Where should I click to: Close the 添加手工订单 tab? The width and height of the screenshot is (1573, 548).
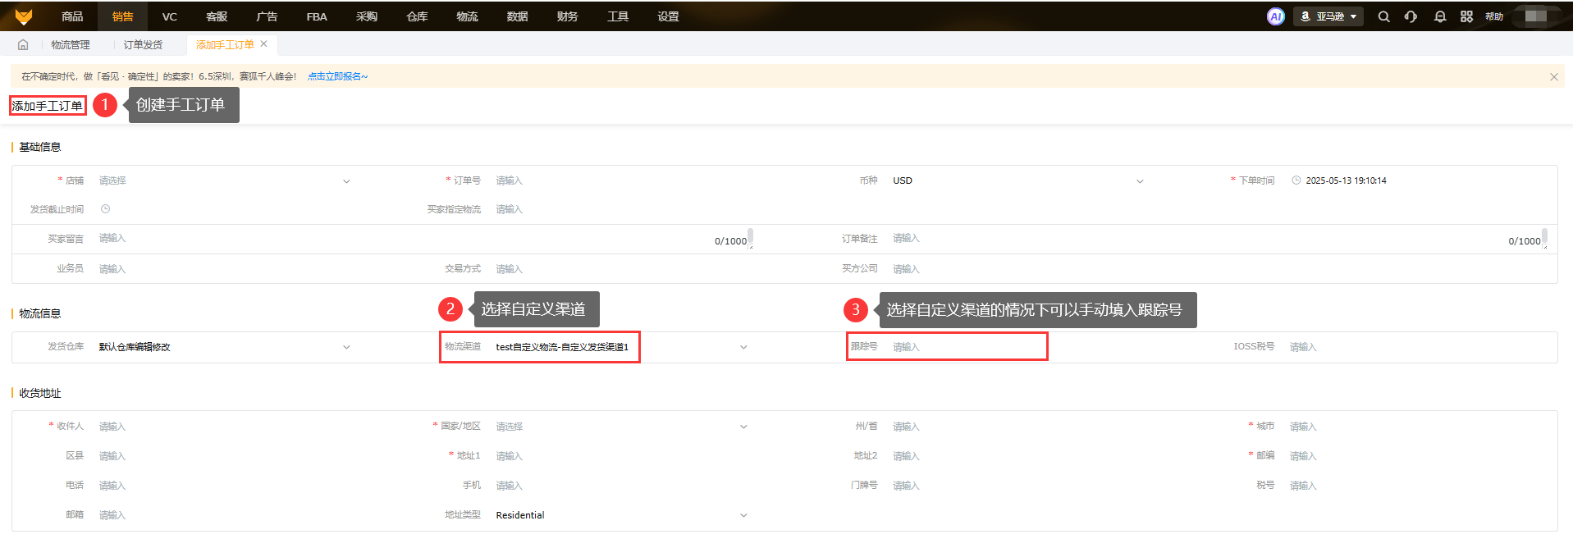[263, 44]
